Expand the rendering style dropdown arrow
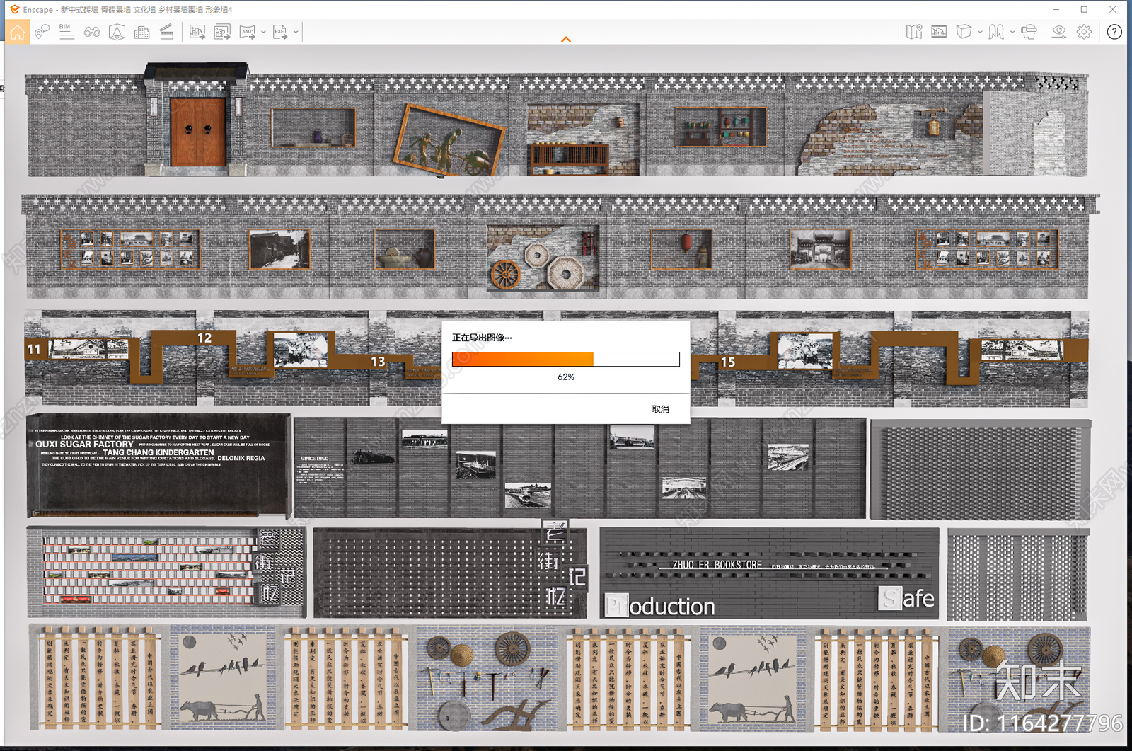Image resolution: width=1132 pixels, height=751 pixels. pos(1012,32)
